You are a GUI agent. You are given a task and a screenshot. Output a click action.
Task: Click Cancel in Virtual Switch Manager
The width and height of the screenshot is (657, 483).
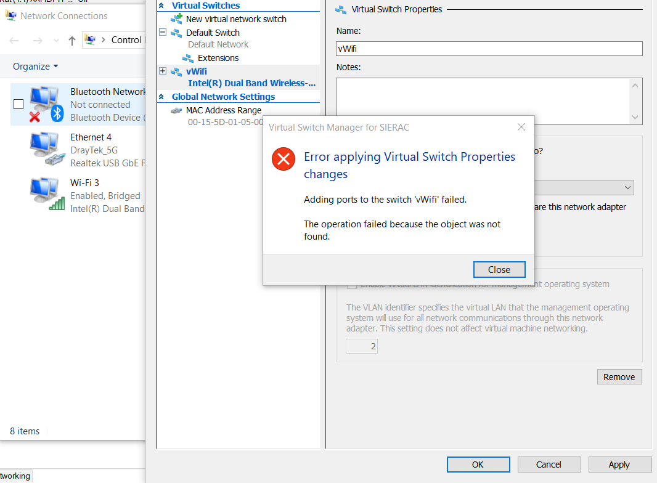549,464
